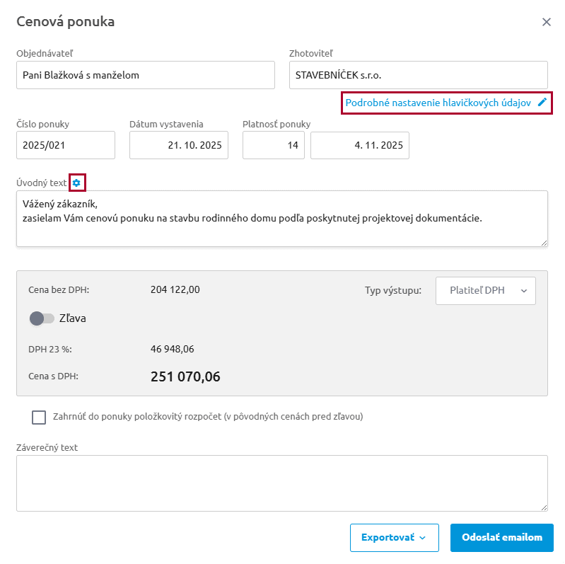The width and height of the screenshot is (565, 564).
Task: Click the Platnosť ponuky days field
Action: point(274,145)
